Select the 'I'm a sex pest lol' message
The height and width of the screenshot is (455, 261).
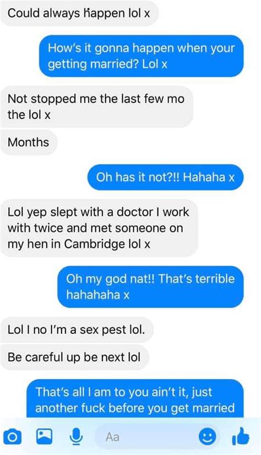tap(77, 330)
